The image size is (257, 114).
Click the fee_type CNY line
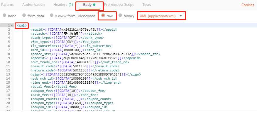pos(65,42)
